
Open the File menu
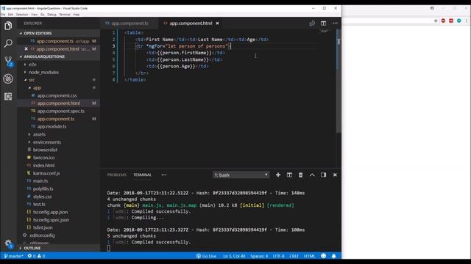click(3, 15)
